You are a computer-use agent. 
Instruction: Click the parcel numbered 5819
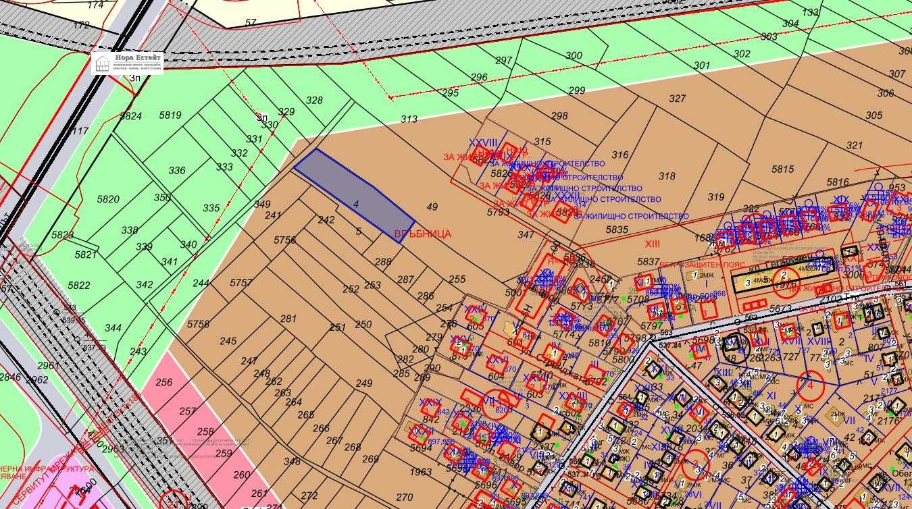170,115
